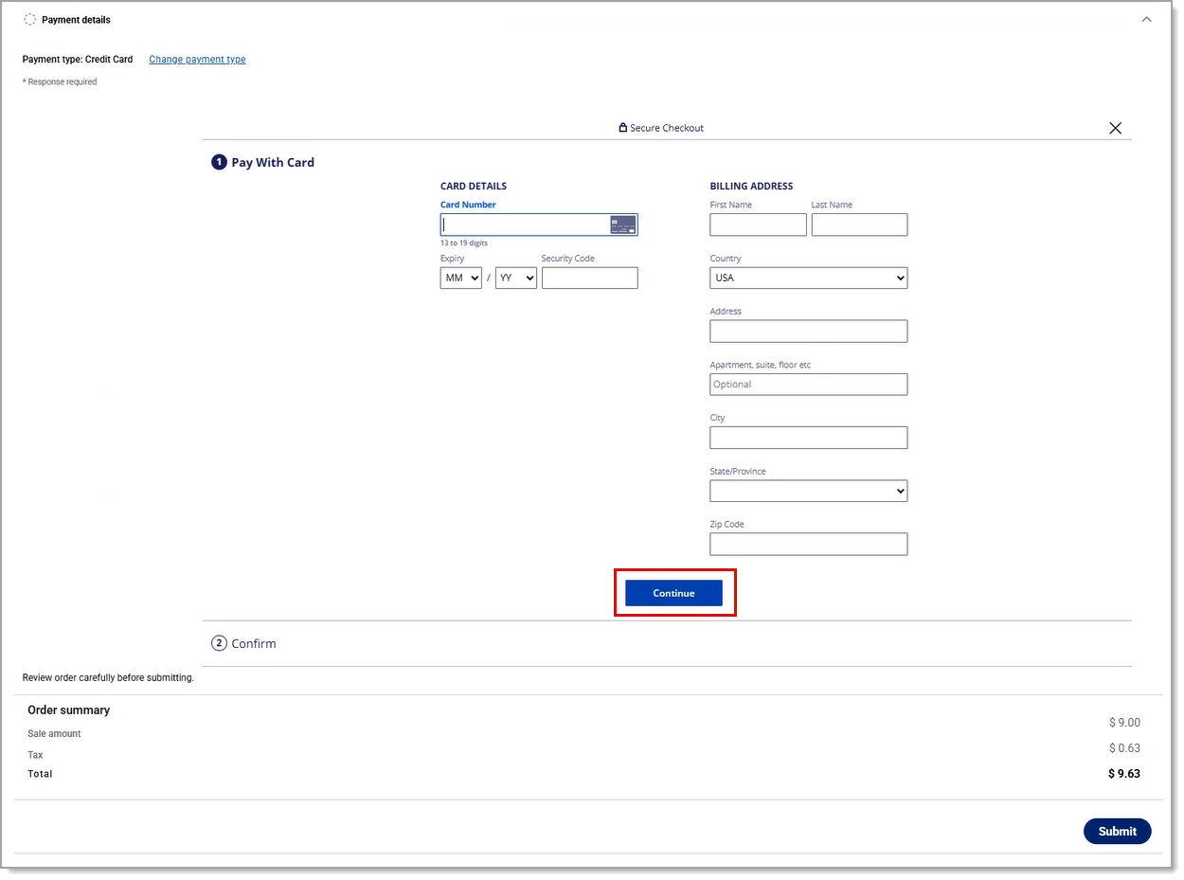Click the credit card icon in Card Number field

coord(622,224)
